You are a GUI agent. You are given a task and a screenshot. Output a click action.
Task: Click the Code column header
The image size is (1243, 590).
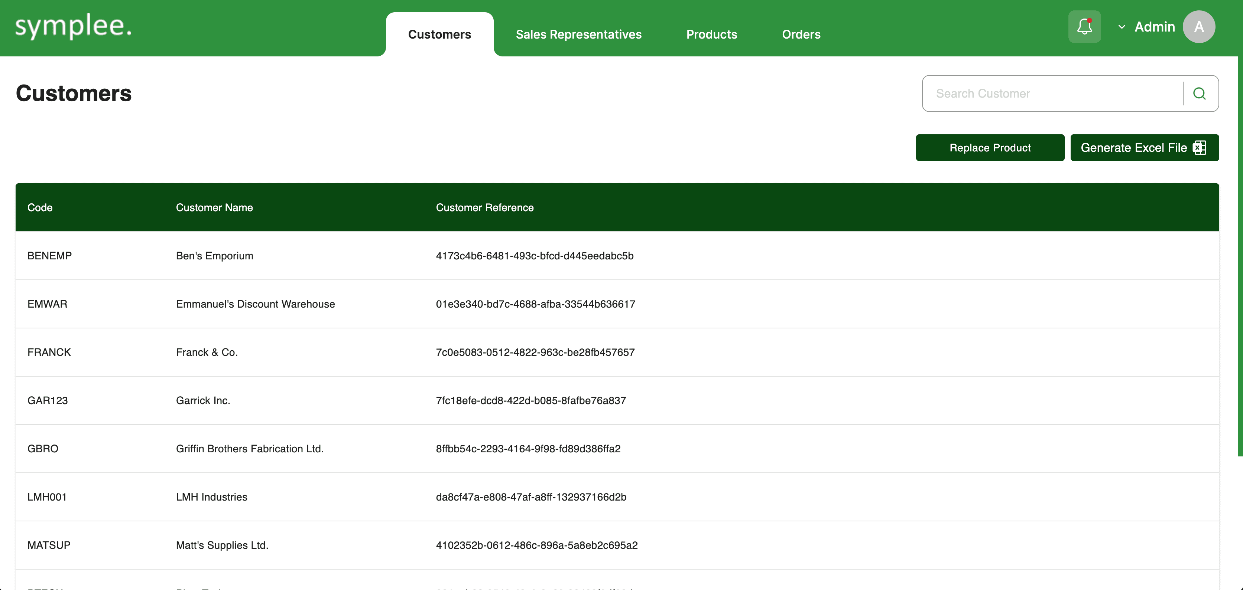coord(40,207)
